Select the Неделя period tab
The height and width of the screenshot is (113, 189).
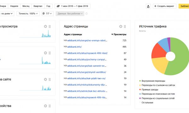tap(14, 6)
